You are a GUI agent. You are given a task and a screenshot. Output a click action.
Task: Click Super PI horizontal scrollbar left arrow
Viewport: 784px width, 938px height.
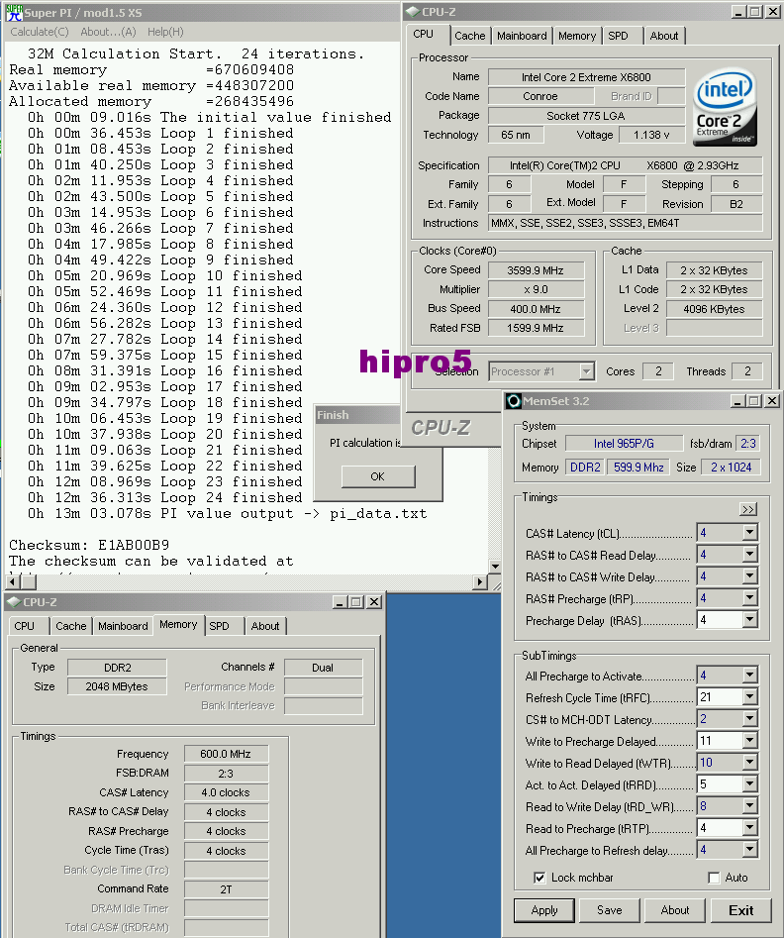[13, 581]
